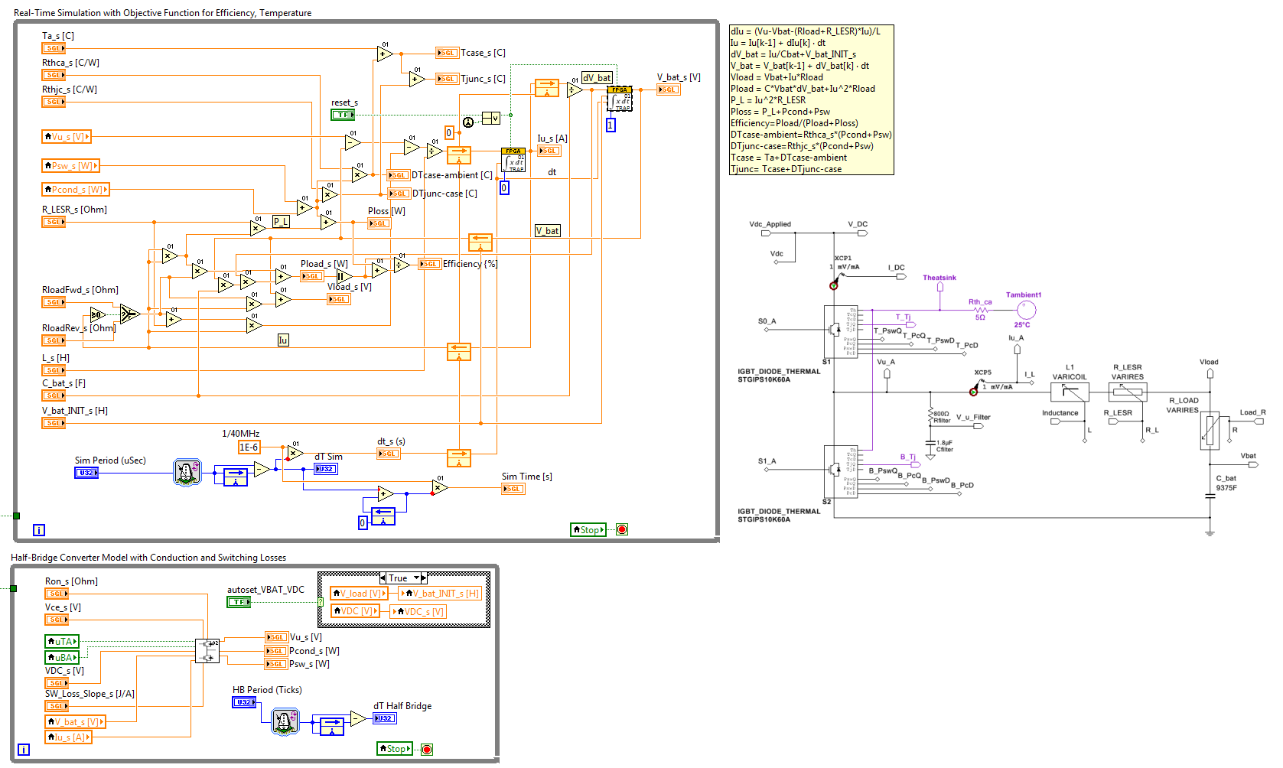Select the Iu_s [A] local variable in lower loop

(68, 737)
